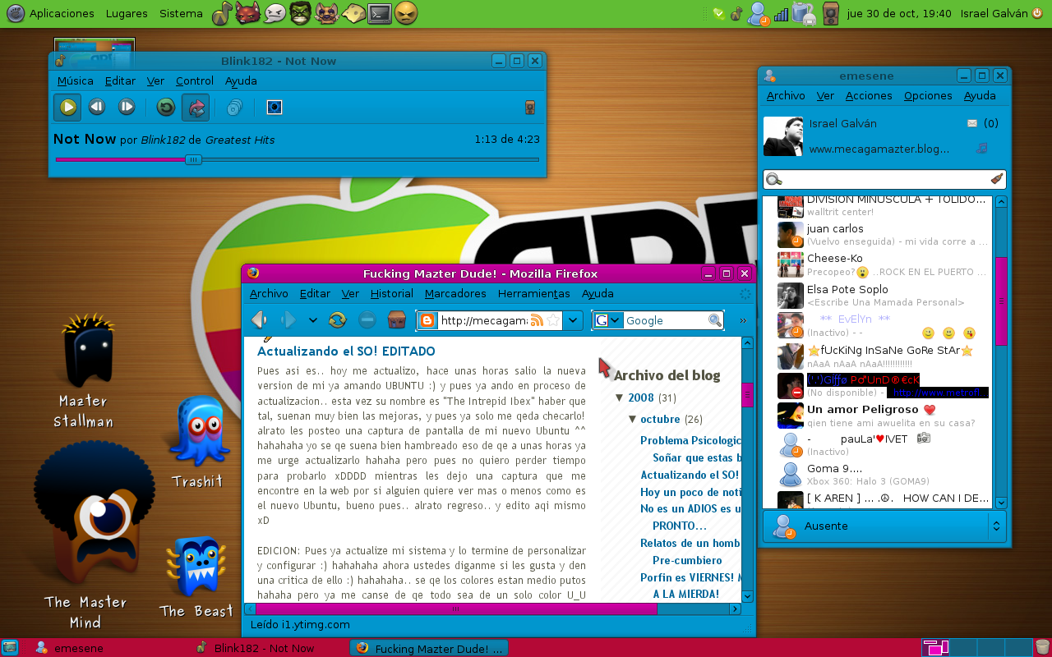1052x657 pixels.
Task: Click the Blogger site icon in address bar
Action: coord(427,320)
